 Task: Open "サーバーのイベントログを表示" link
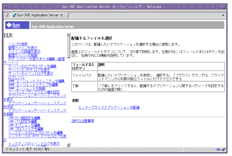coord(31,74)
